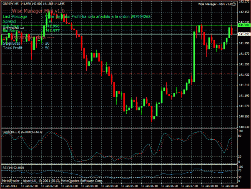
Task: Click the '17 Jan 05:30' time axis label
Action: point(130,186)
